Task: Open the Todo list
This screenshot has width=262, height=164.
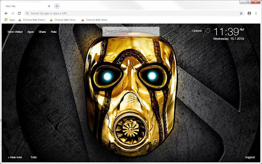Action: (34, 157)
